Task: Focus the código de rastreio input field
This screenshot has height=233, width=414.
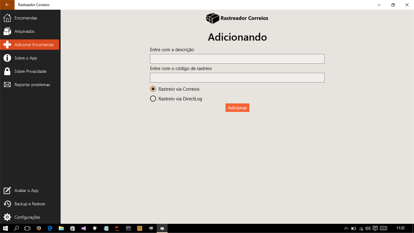Action: pos(237,78)
